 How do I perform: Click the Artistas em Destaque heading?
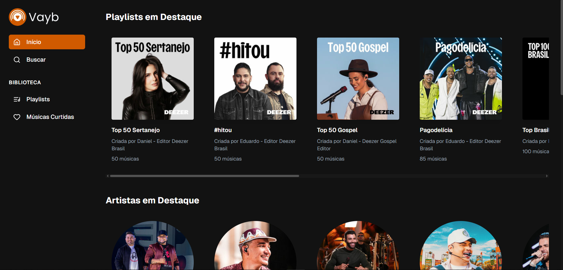pyautogui.click(x=152, y=200)
